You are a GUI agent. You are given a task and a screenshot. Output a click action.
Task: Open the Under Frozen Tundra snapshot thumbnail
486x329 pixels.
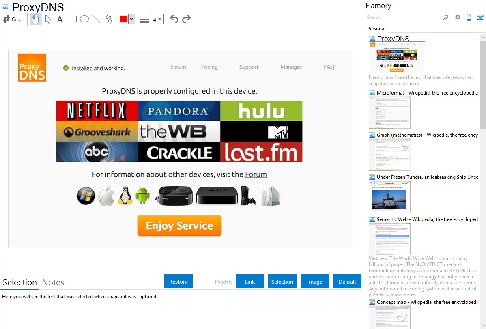click(x=389, y=197)
